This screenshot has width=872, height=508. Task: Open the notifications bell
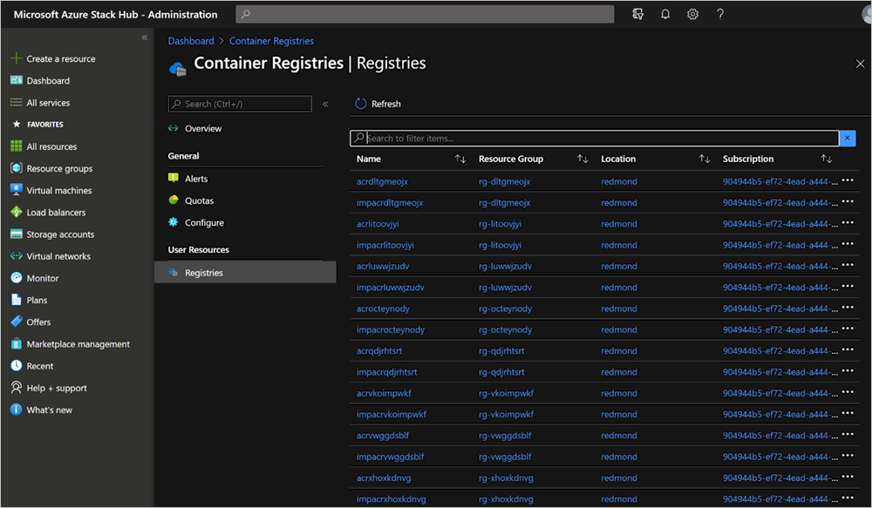point(665,14)
